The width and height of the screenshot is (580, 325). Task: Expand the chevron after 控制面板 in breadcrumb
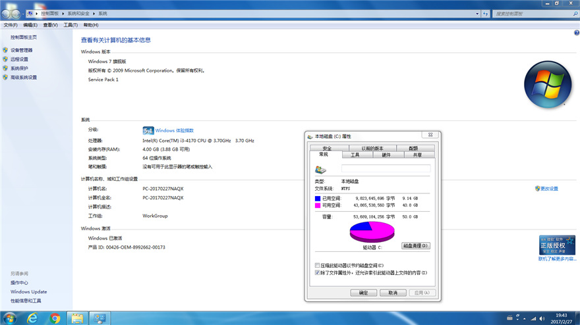point(63,14)
